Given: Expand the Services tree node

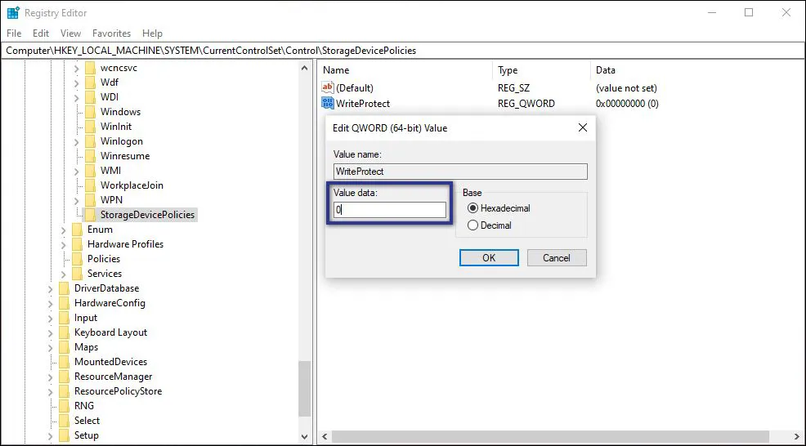Looking at the screenshot, I should (x=64, y=274).
